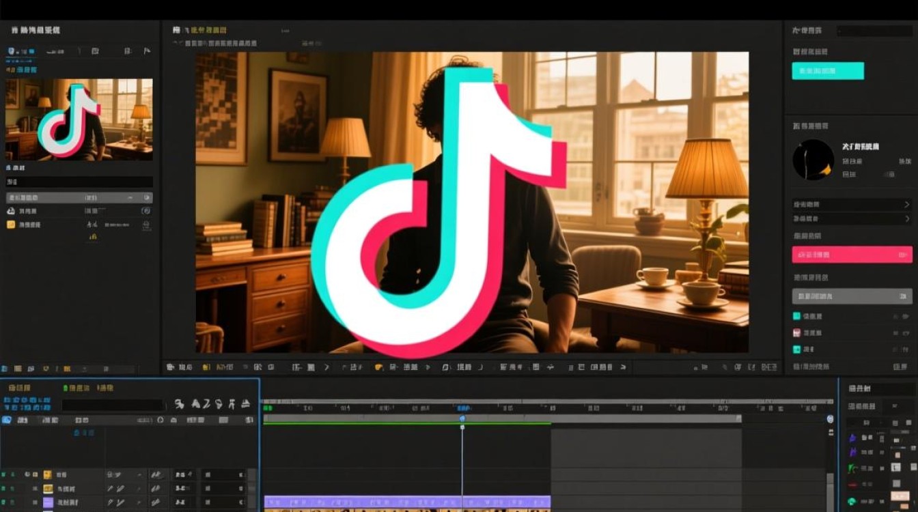Toggle the third teal checkbox in right panel

pos(796,349)
